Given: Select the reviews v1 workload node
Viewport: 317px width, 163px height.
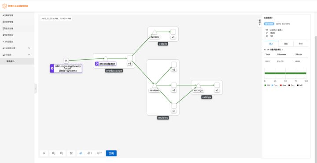Looking at the screenshot, I should tap(174, 64).
